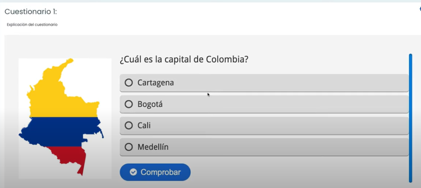Click the question text about Colombia's capital

click(x=184, y=60)
